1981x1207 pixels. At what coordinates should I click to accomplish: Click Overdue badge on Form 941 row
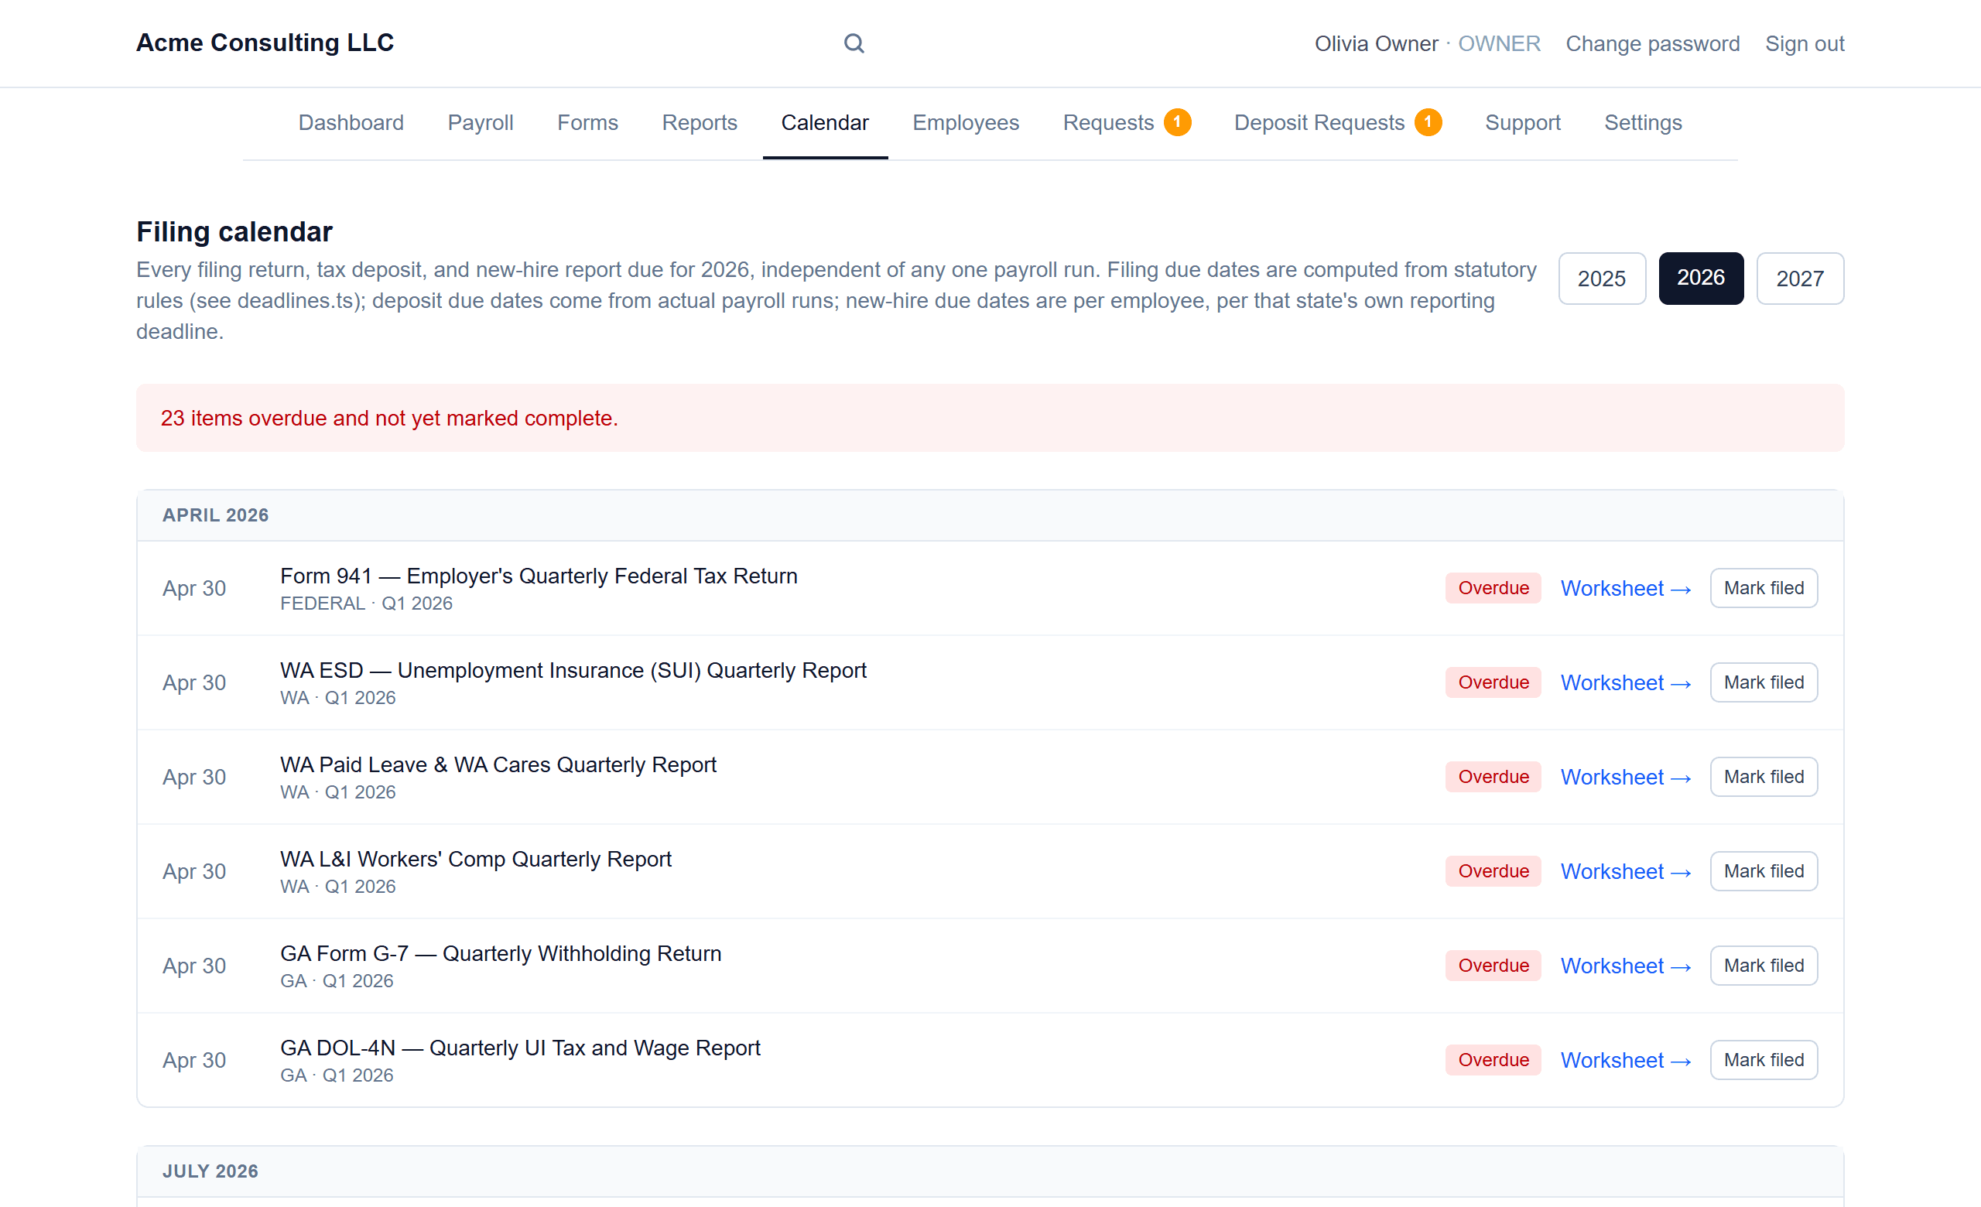tap(1493, 588)
